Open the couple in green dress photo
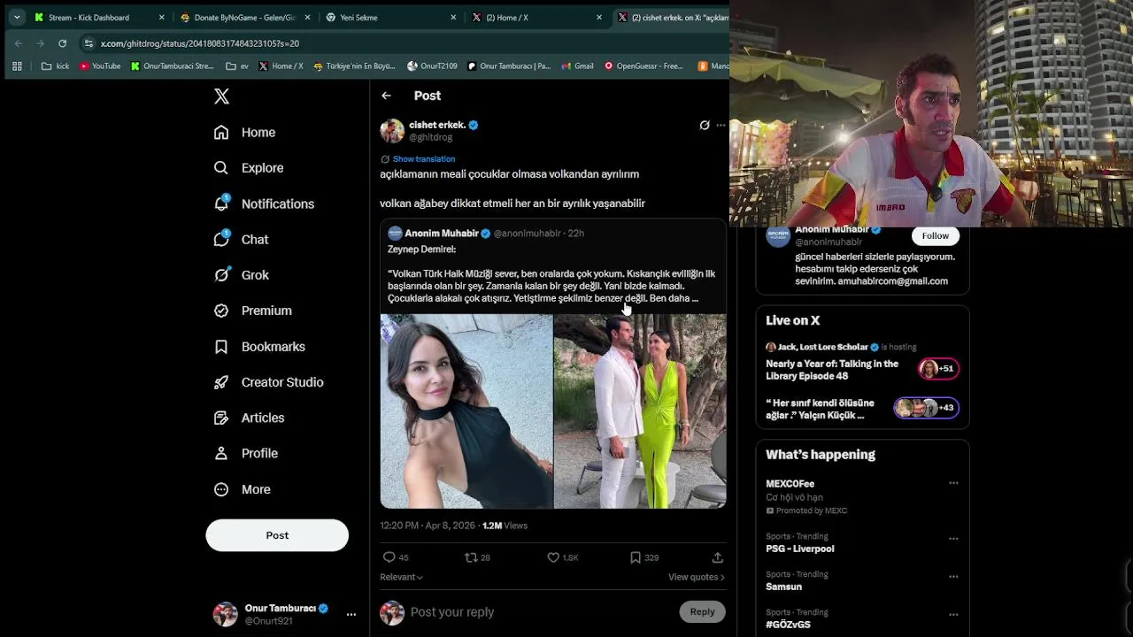 tap(640, 411)
